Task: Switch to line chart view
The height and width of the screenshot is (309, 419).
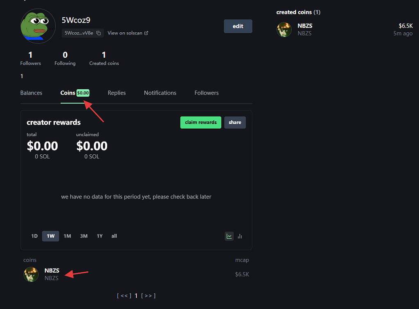Action: (229, 236)
